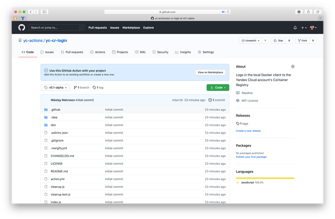Viewport: 335px width, 219px height.
Task: Click View on Marketplace button
Action: pos(210,72)
